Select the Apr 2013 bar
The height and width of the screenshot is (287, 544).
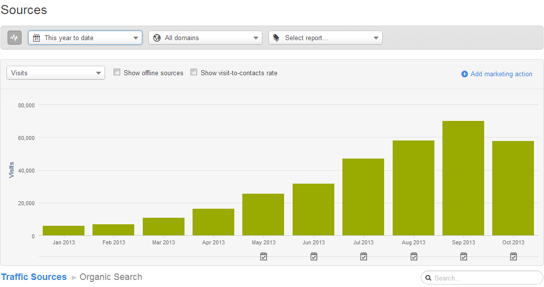pos(213,222)
